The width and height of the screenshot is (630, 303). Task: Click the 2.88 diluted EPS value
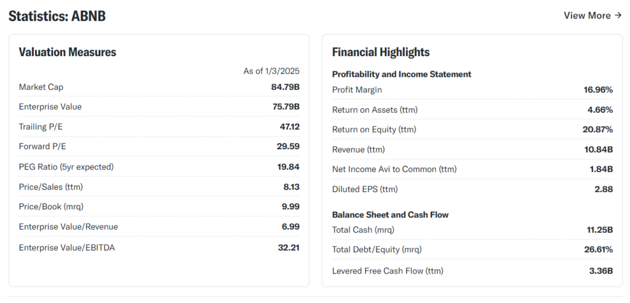pyautogui.click(x=604, y=189)
